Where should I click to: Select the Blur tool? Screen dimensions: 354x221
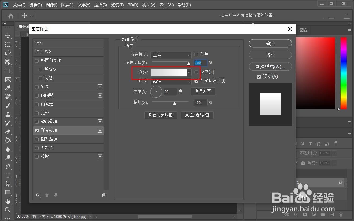tap(8, 149)
